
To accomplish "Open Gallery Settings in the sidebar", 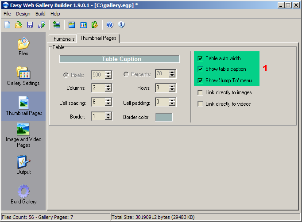I will coord(23,76).
